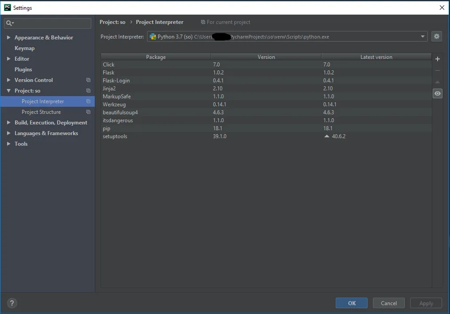Screen dimensions: 450x314
Task: Click the For current project label
Action: (x=229, y=22)
